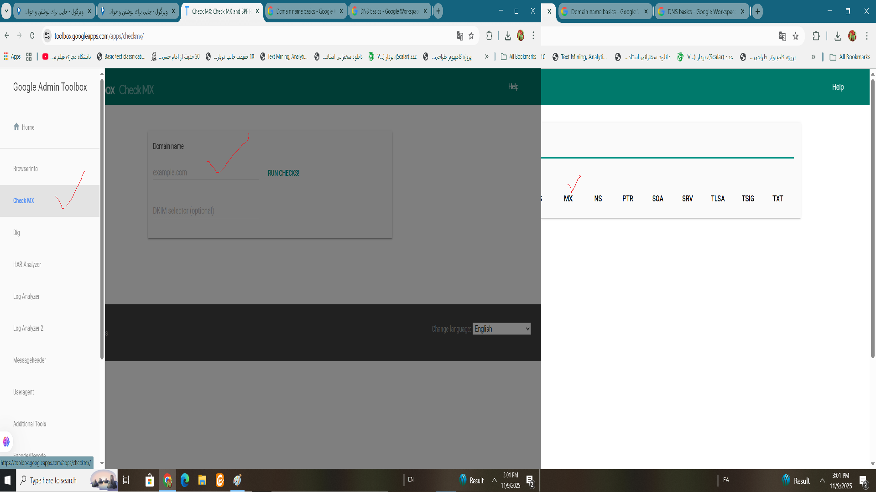Image resolution: width=876 pixels, height=492 pixels.
Task: Switch to DNS basics tab
Action: (x=389, y=11)
